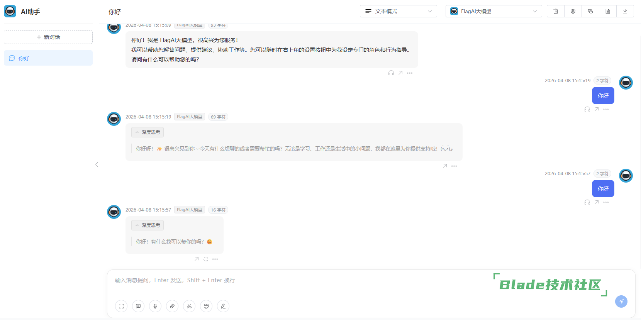Open the FlagAI大模型 model selector dropdown
This screenshot has width=641, height=320.
[493, 11]
